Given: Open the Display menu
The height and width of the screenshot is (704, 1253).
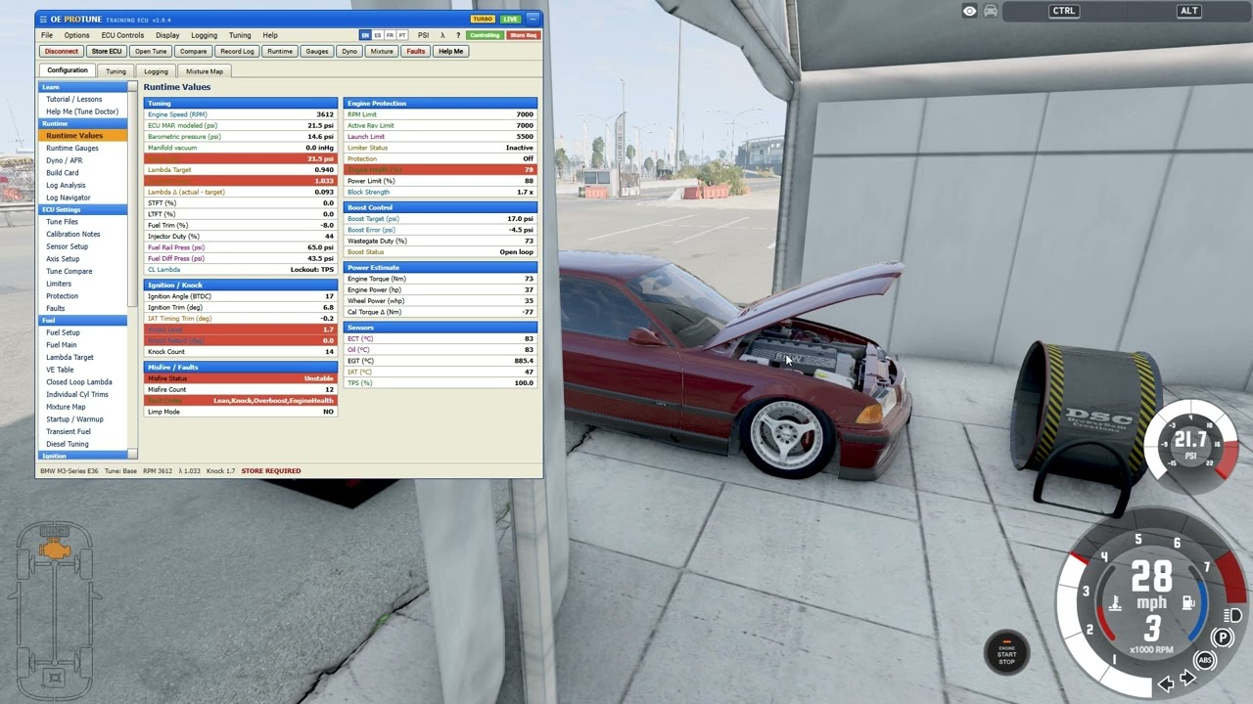Looking at the screenshot, I should tap(167, 35).
